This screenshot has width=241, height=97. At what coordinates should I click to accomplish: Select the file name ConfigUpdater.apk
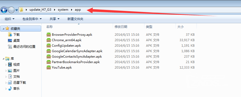click(66, 46)
